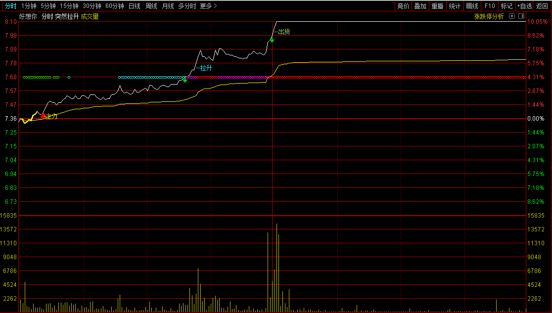This screenshot has height=313, width=552.
Task: Click the 6.73 lowest price label
Action: click(x=11, y=201)
